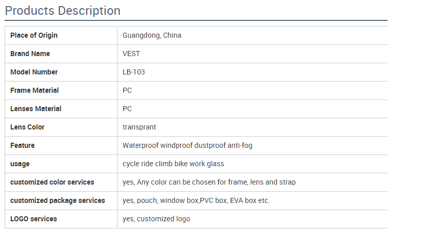Select the Feature label cell
The height and width of the screenshot is (232, 430).
(x=61, y=145)
